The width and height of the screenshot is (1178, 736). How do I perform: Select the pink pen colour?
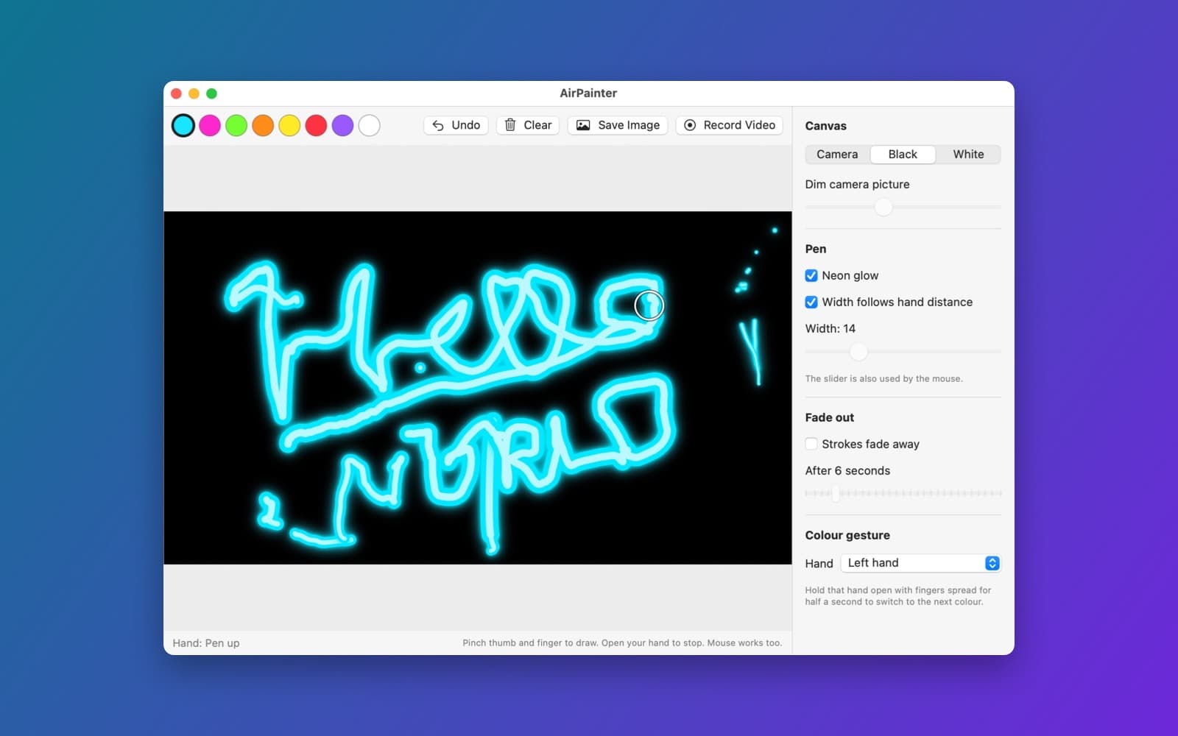click(210, 125)
